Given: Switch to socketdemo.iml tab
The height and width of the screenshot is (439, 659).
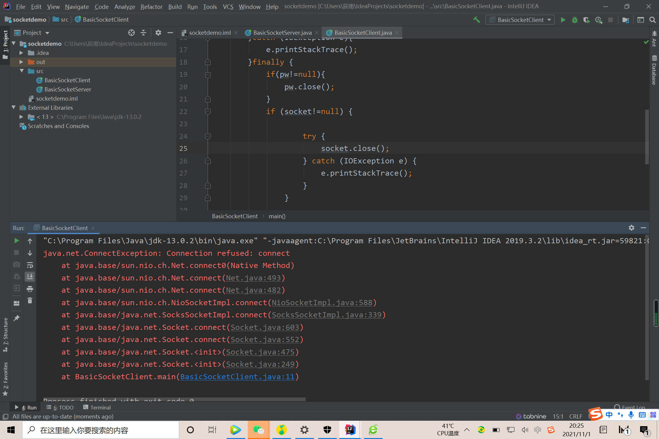Looking at the screenshot, I should tap(210, 33).
